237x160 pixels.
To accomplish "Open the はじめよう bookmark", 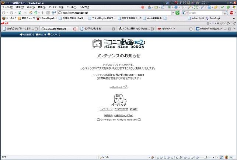I will pyautogui.click(x=9, y=18).
